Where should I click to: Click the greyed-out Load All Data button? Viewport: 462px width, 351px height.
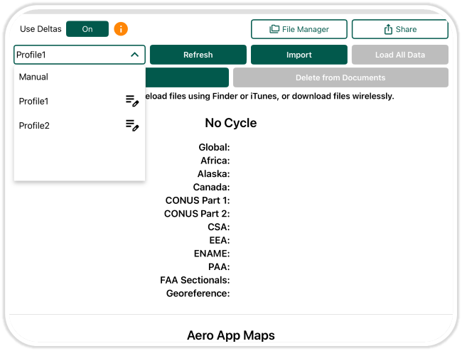(399, 55)
